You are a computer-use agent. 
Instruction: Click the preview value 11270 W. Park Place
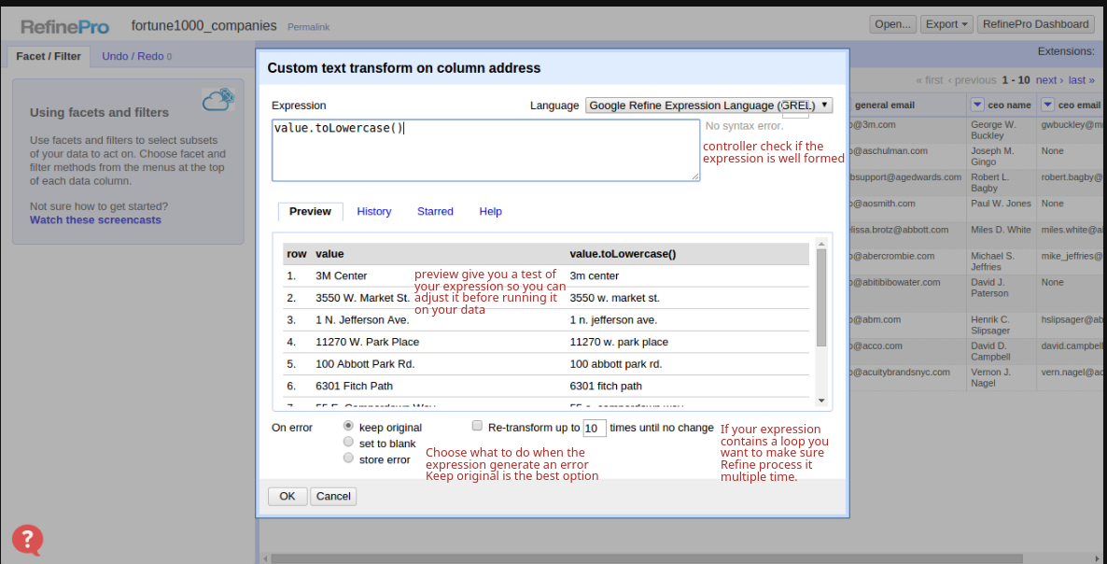coord(367,342)
